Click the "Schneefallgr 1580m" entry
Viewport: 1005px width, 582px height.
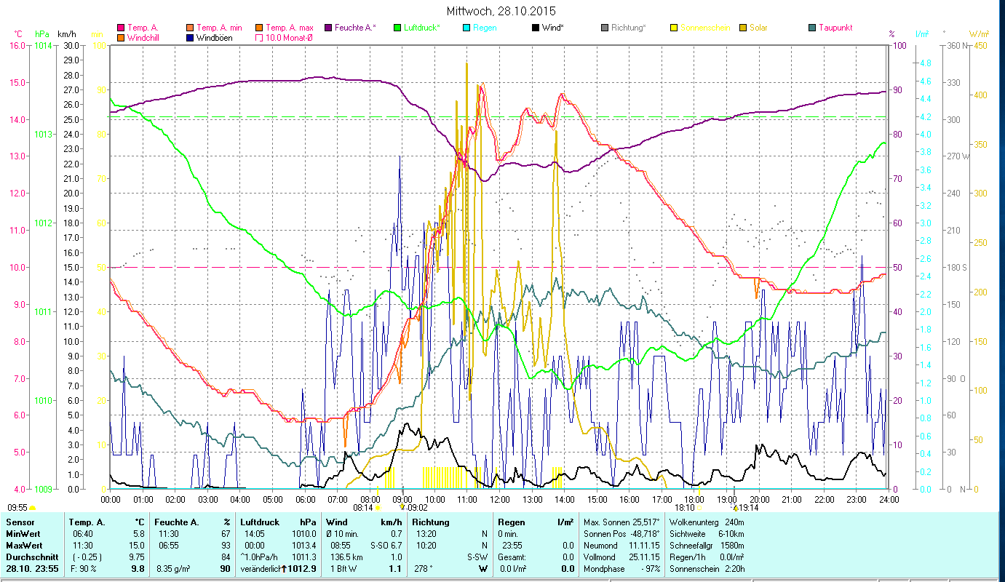(706, 545)
